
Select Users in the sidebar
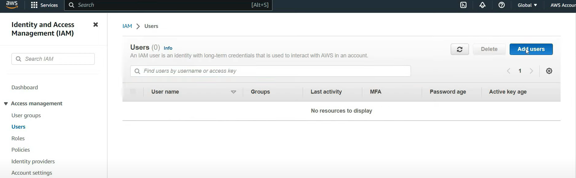[19, 127]
